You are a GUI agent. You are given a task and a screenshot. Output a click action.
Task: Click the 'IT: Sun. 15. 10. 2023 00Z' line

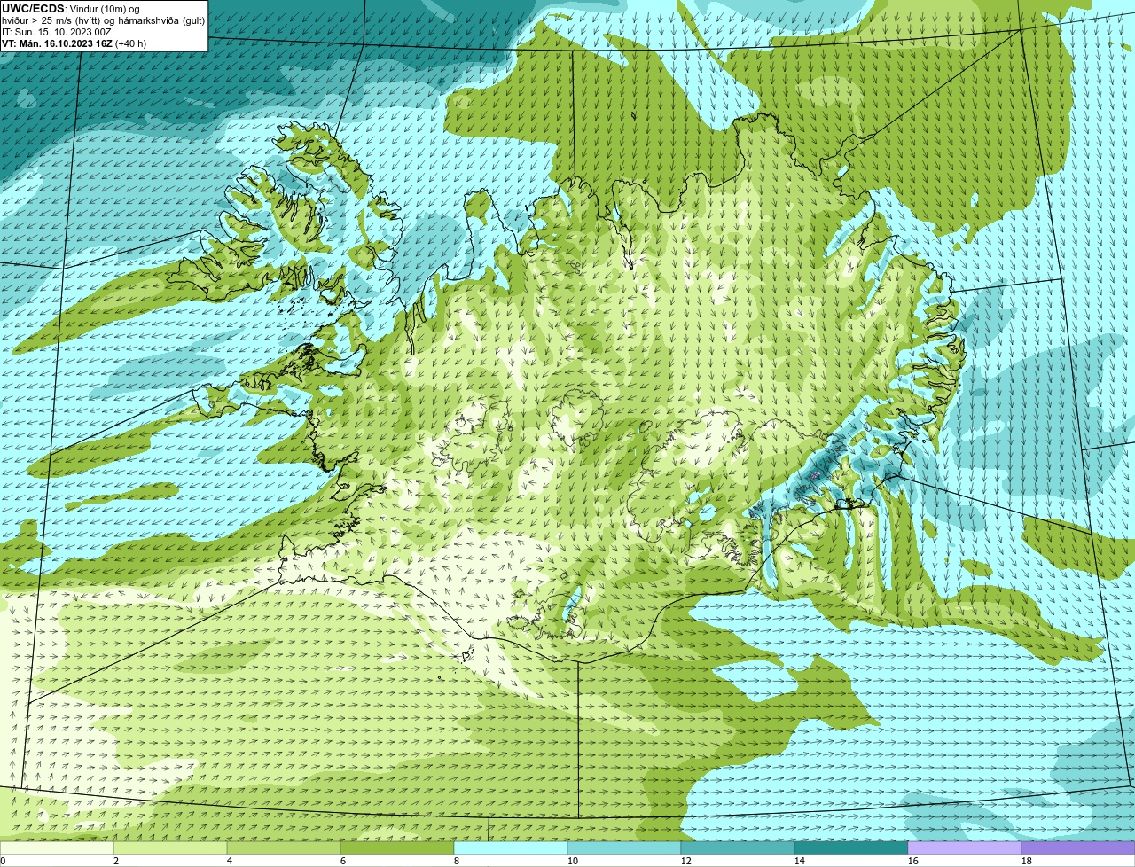tap(56, 32)
